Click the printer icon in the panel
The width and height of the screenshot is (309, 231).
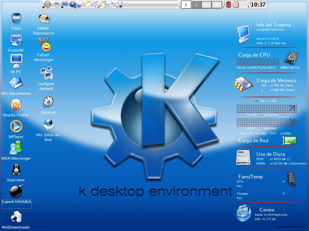pyautogui.click(x=112, y=4)
